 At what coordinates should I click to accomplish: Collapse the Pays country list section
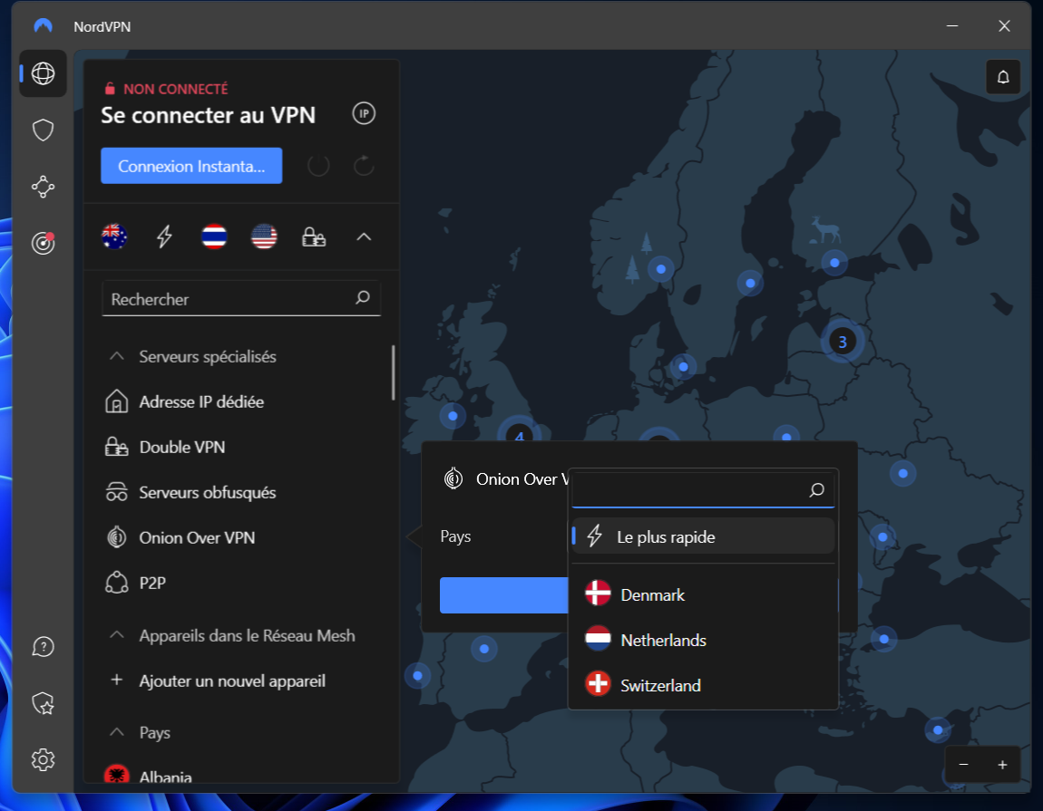tap(116, 732)
